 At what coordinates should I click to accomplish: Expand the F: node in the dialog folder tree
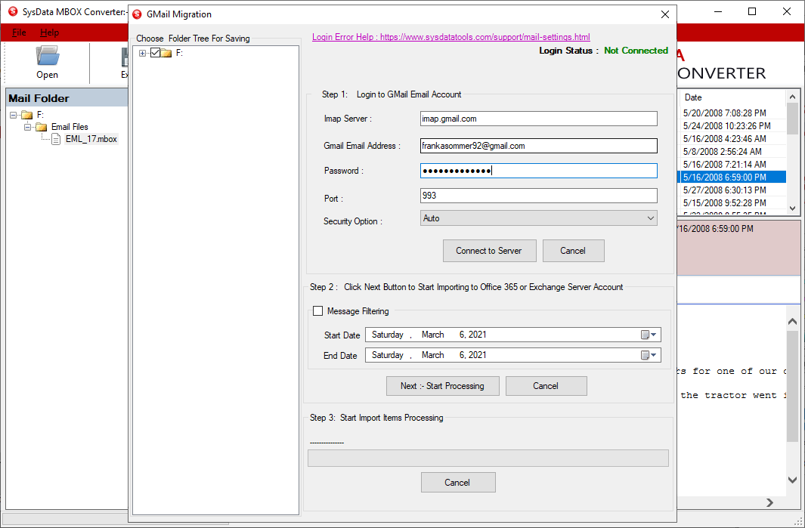[x=143, y=54]
